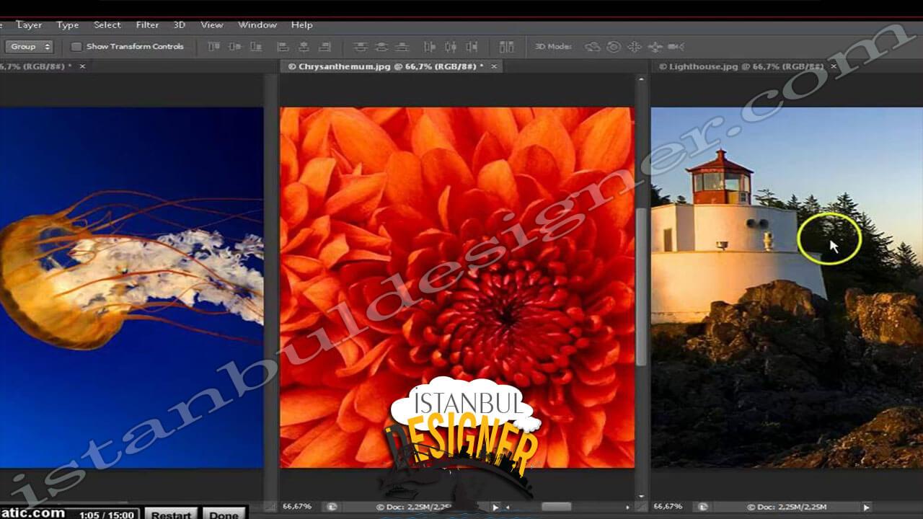Click the align left edges icon
The width and height of the screenshot is (923, 519).
(x=283, y=47)
